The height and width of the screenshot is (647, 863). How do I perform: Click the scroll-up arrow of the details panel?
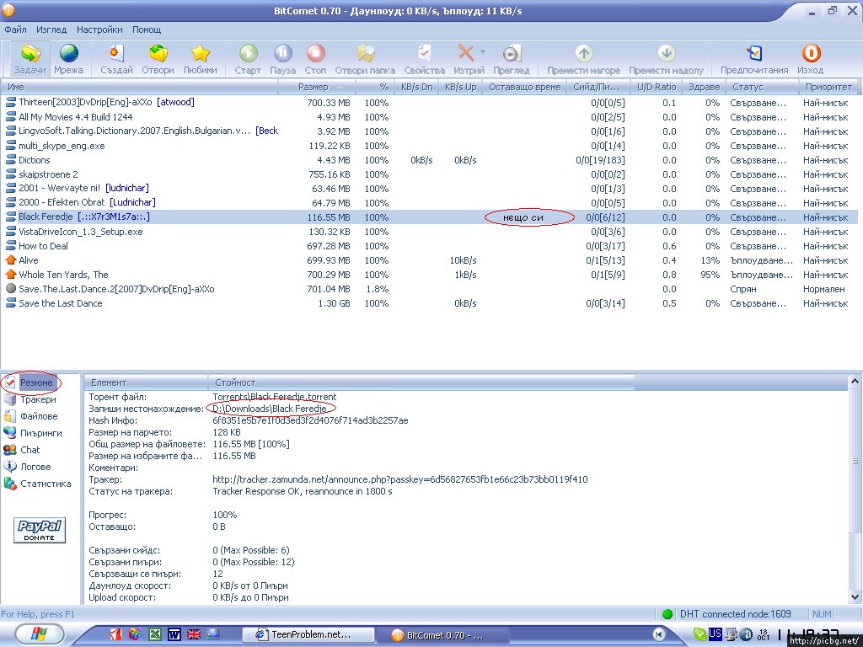click(855, 381)
